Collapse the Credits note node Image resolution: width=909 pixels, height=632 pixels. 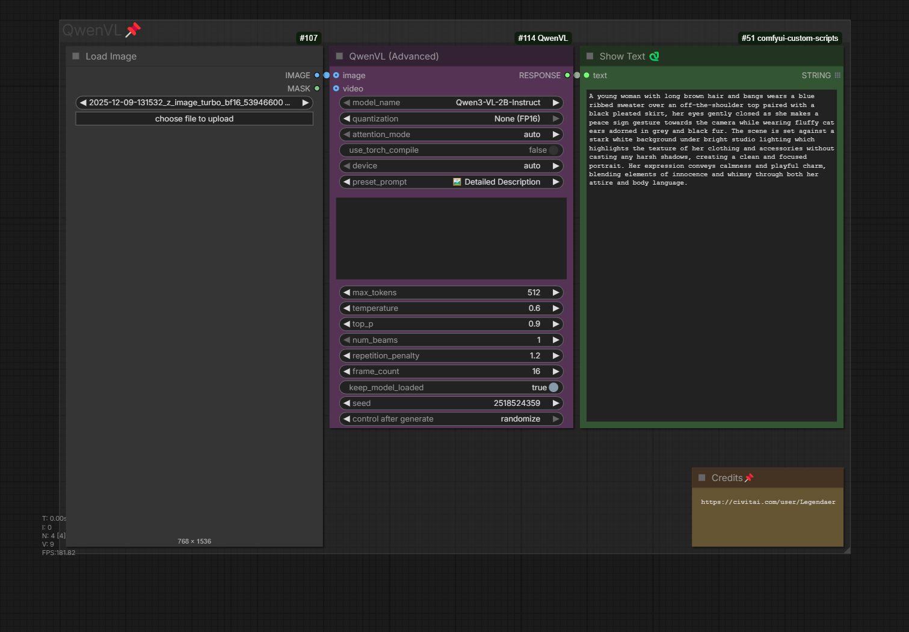[x=701, y=477]
